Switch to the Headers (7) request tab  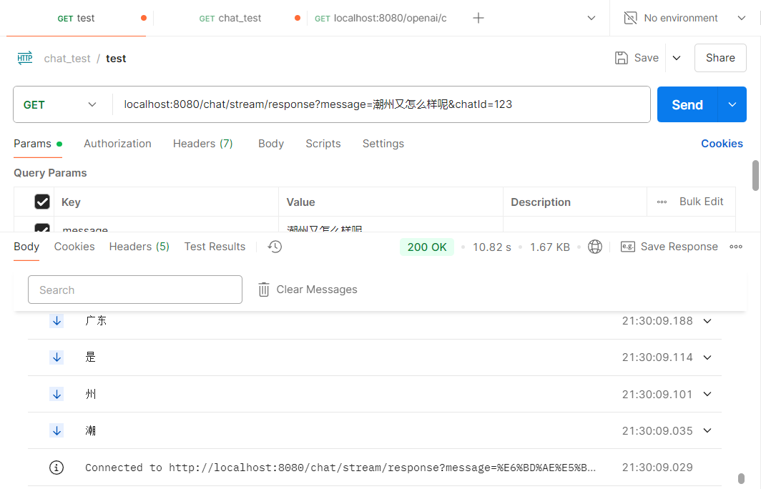pyautogui.click(x=202, y=144)
